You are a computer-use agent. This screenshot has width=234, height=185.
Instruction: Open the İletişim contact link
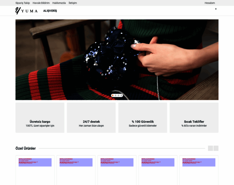click(73, 3)
